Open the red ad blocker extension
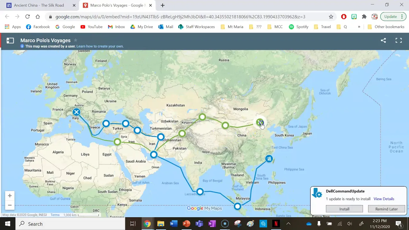The height and width of the screenshot is (230, 409). coord(344,17)
